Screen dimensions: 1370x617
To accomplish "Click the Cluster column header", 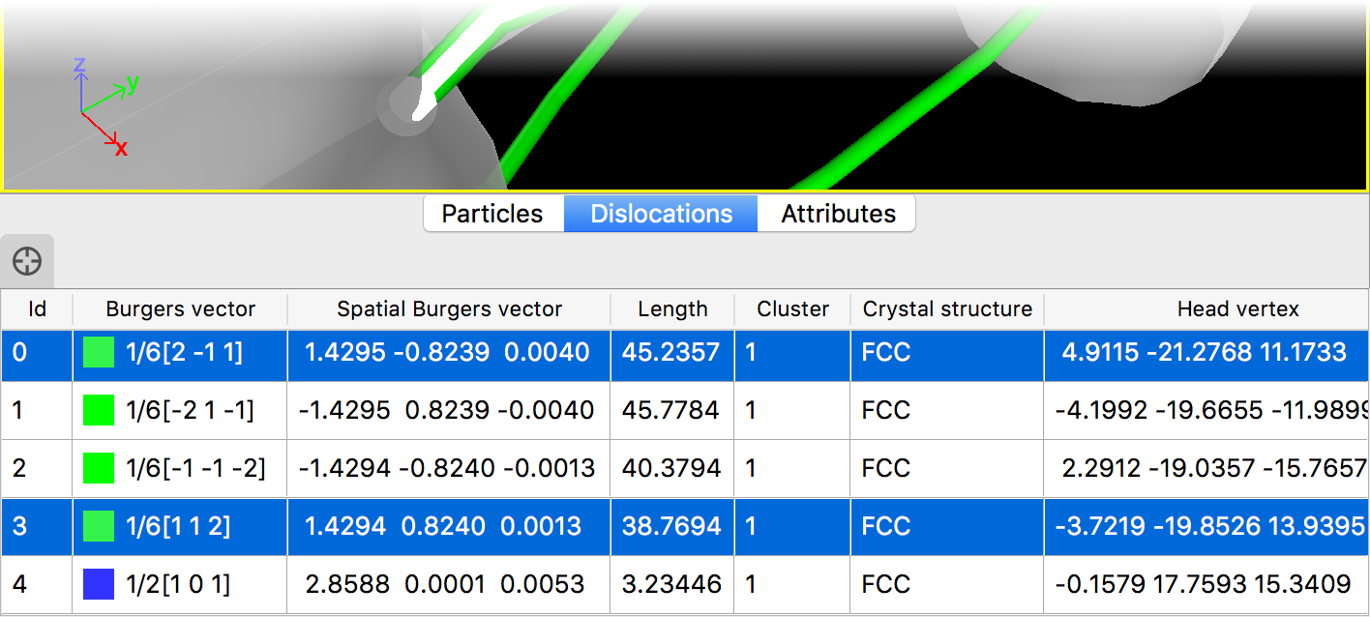I will coord(792,309).
